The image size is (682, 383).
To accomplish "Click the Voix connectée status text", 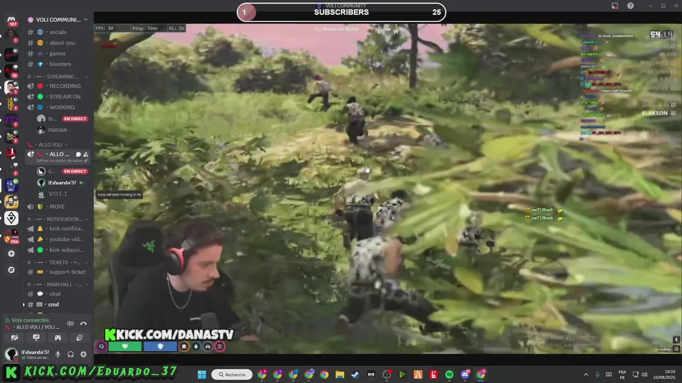I will pyautogui.click(x=30, y=320).
